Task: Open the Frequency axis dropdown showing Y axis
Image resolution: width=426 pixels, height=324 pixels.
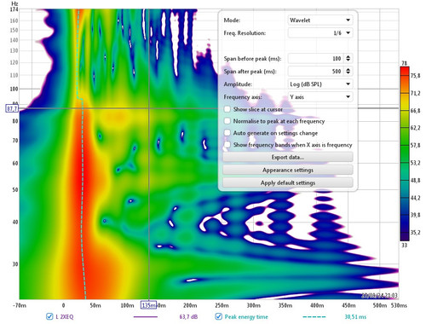Action: (x=320, y=97)
